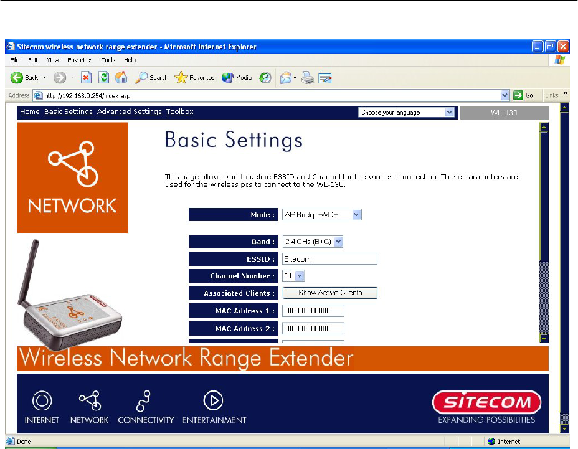The height and width of the screenshot is (449, 578).
Task: Click the Edit page toolbar icon
Action: (x=325, y=78)
